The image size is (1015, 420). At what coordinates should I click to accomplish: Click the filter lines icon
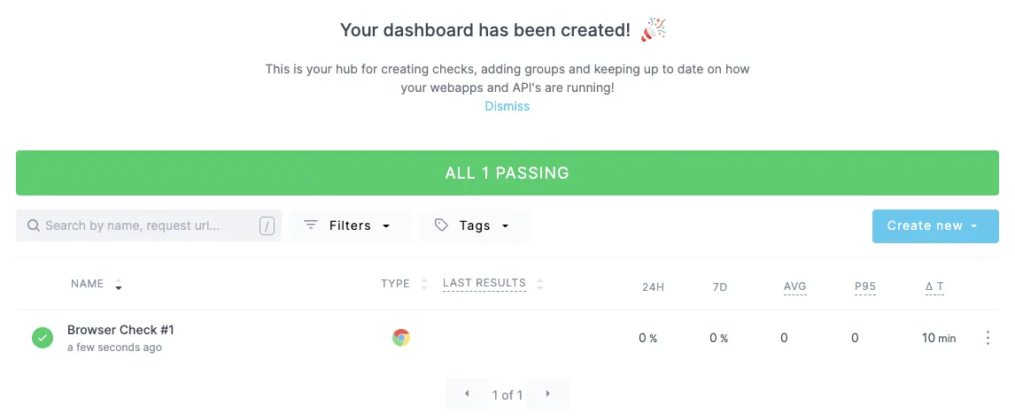[311, 225]
